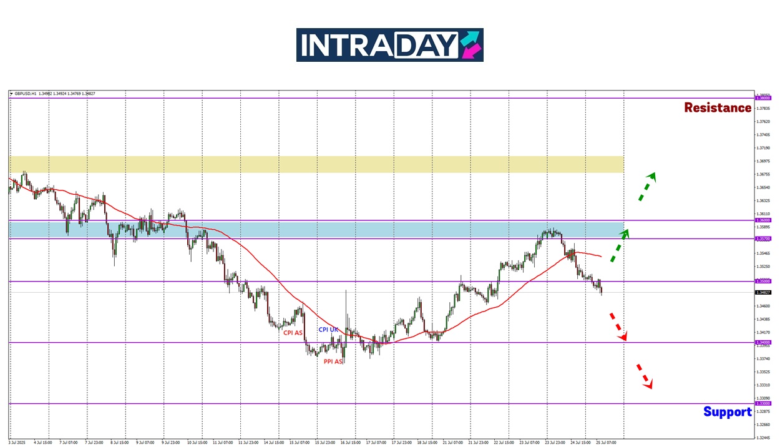Viewport: 780px width, 447px height.
Task: Click the upper green dashed arrow
Action: point(646,187)
